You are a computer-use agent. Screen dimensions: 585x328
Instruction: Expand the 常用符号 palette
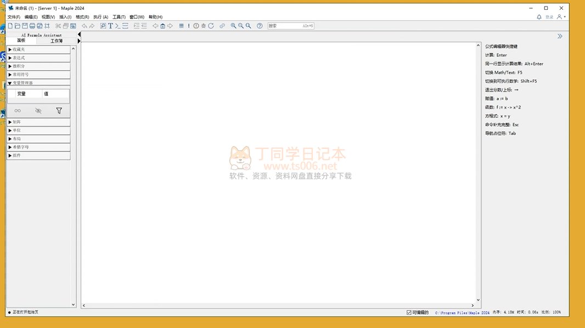click(x=38, y=75)
